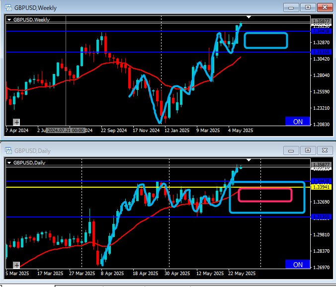The width and height of the screenshot is (336, 287).
Task: Click the 1.20830 price on Weekly scale
Action: [321, 124]
